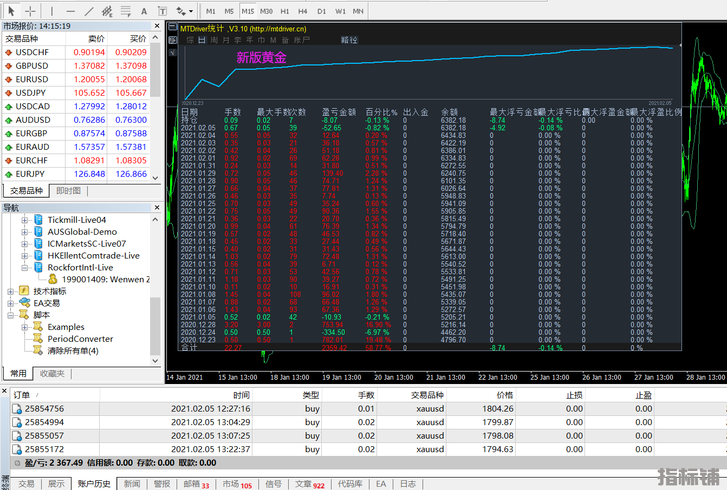Expand the Examples scripts folder
This screenshot has height=490, width=727.
(x=24, y=327)
